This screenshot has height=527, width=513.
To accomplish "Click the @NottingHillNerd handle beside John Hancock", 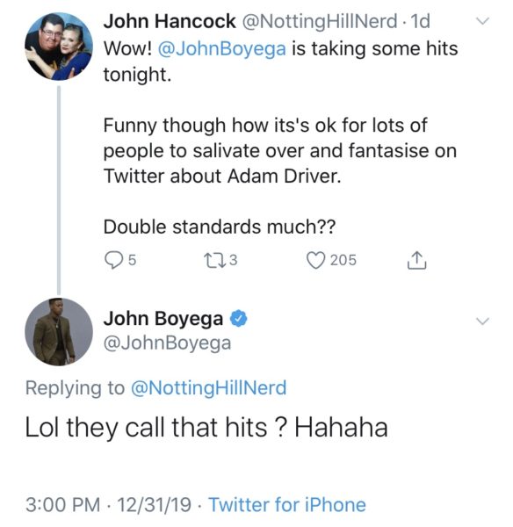I will click(320, 22).
